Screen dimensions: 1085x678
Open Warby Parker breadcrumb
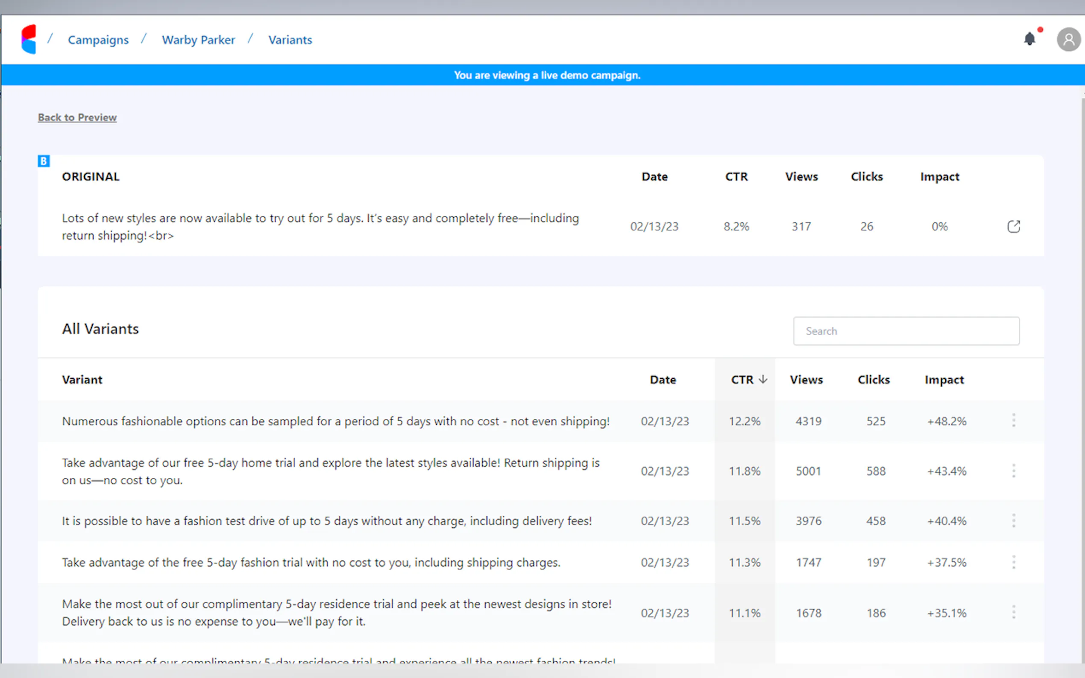pyautogui.click(x=198, y=40)
